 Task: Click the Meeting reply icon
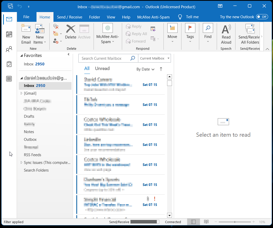pos(153,29)
